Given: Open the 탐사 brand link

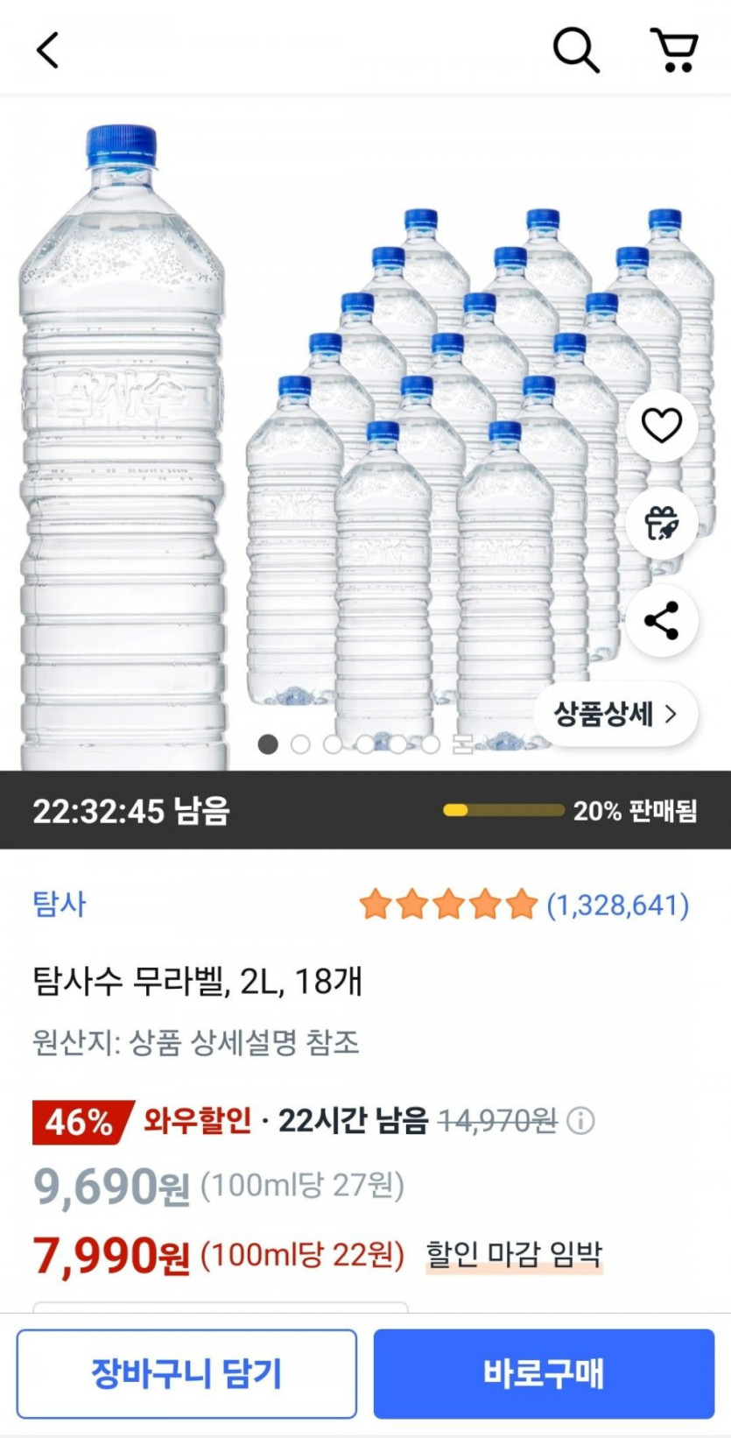Looking at the screenshot, I should click(x=60, y=904).
